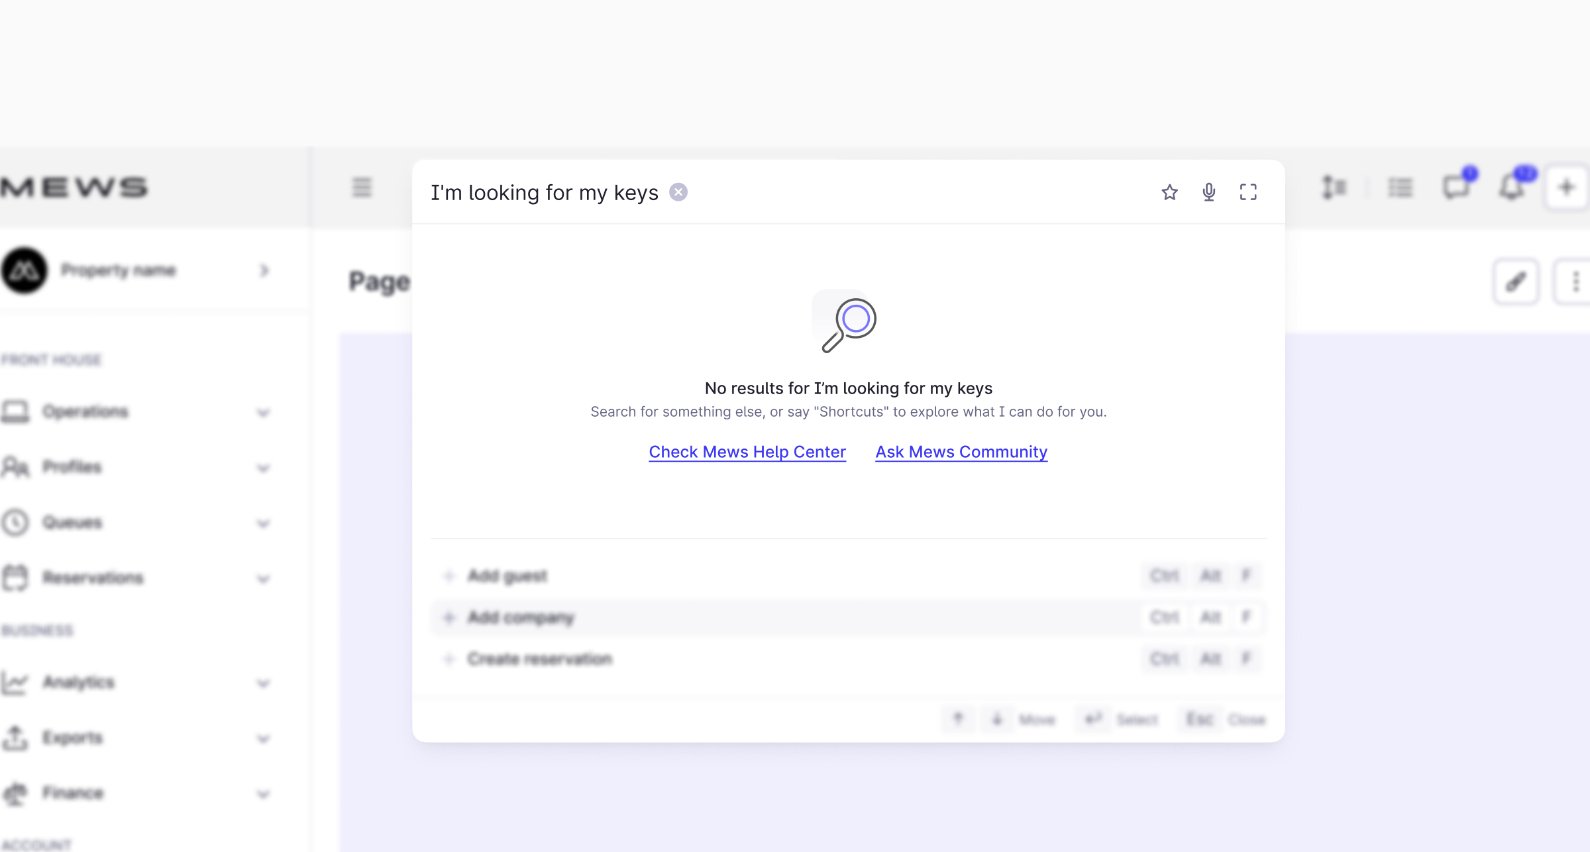The width and height of the screenshot is (1590, 852).
Task: Activate the microphone voice search
Action: [x=1208, y=192]
